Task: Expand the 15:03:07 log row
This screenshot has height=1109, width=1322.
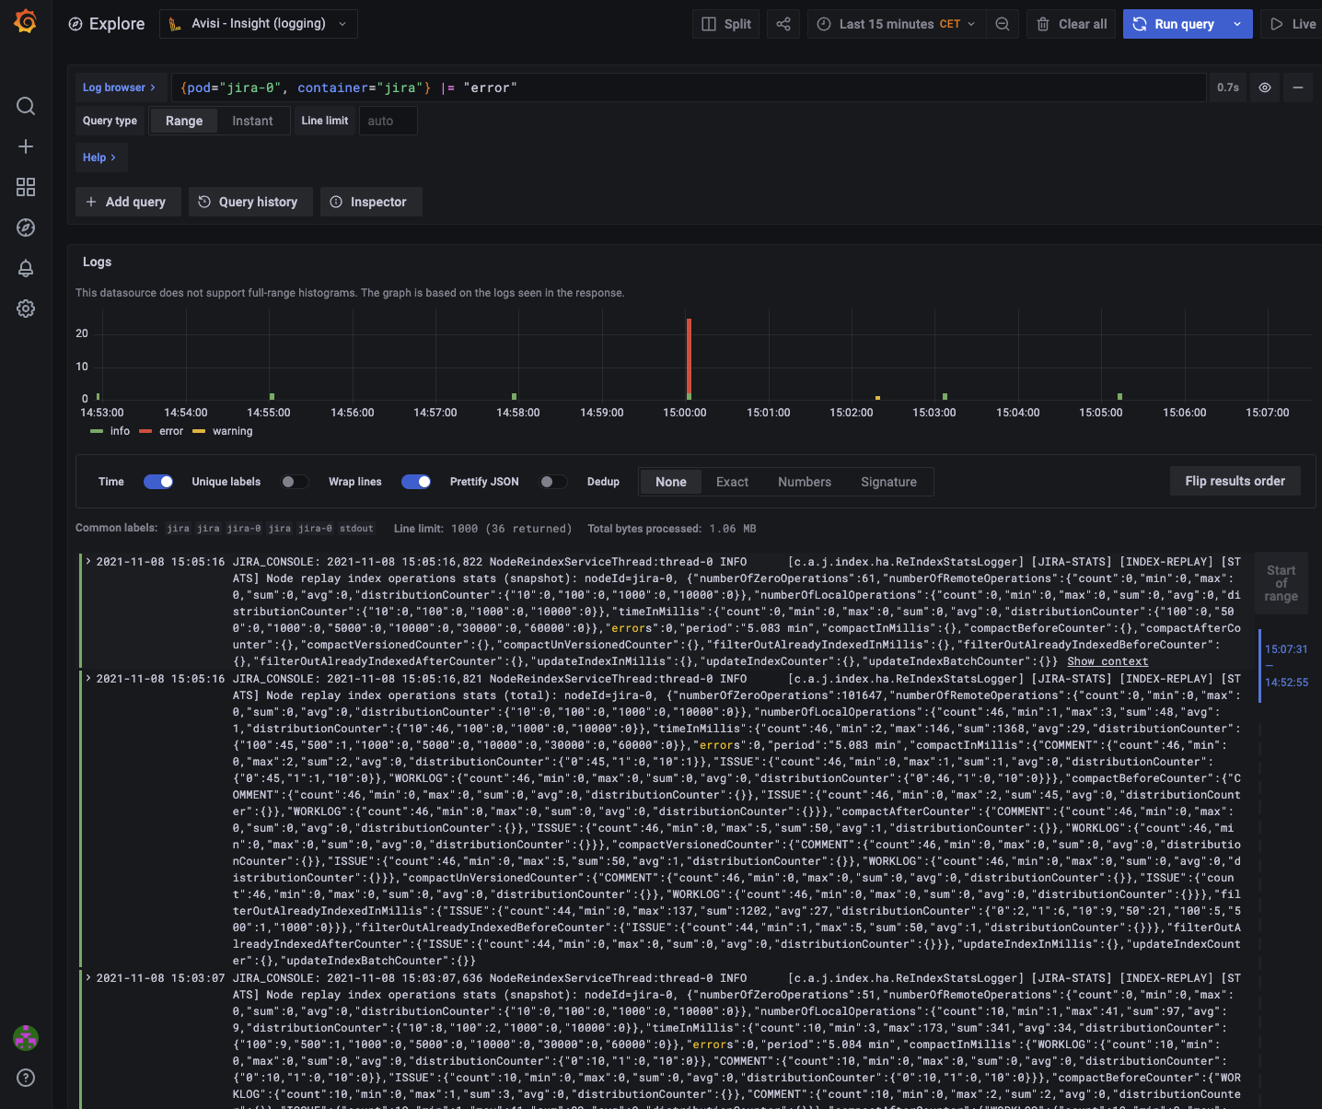Action: coord(88,977)
